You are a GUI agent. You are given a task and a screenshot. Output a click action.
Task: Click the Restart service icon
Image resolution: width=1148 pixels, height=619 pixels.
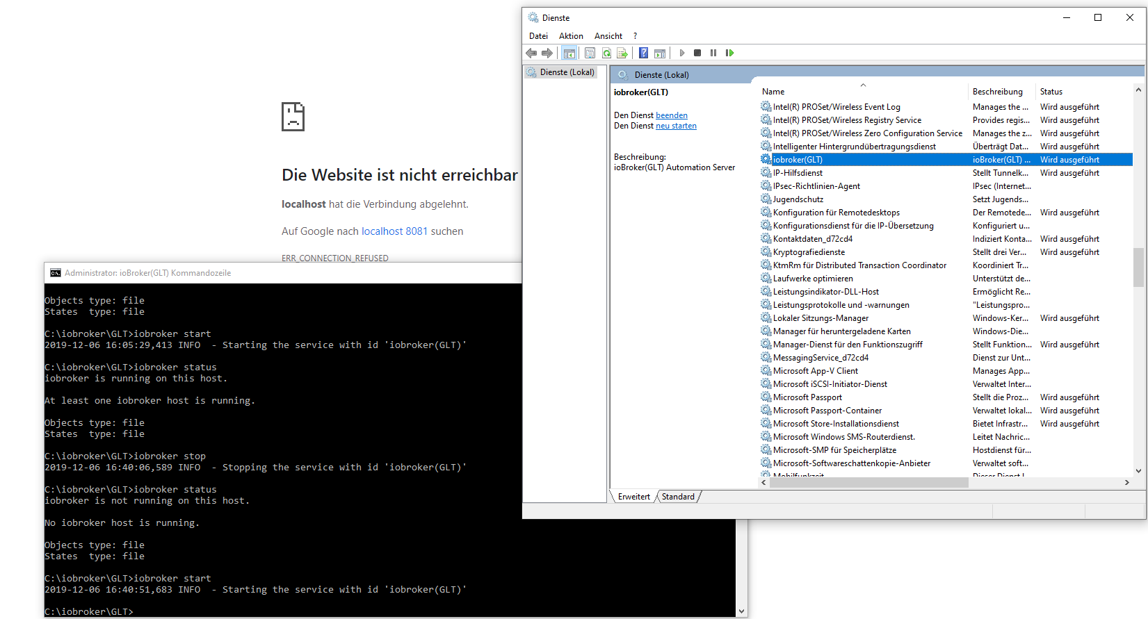(729, 53)
